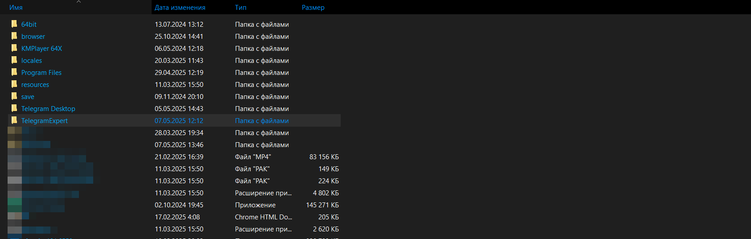Click the save folder icon
This screenshot has width=751, height=239.
(14, 96)
